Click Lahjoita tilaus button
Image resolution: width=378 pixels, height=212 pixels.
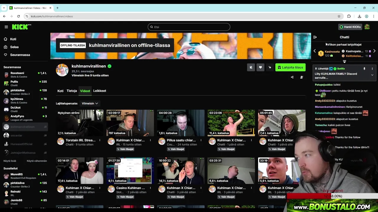(290, 67)
